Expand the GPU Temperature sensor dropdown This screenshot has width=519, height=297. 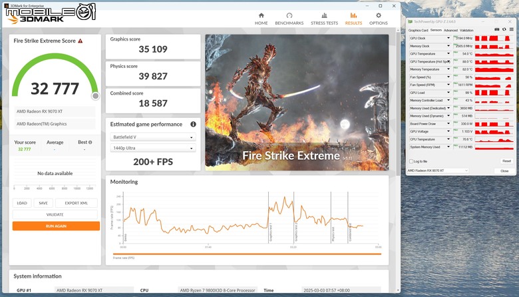coord(448,54)
